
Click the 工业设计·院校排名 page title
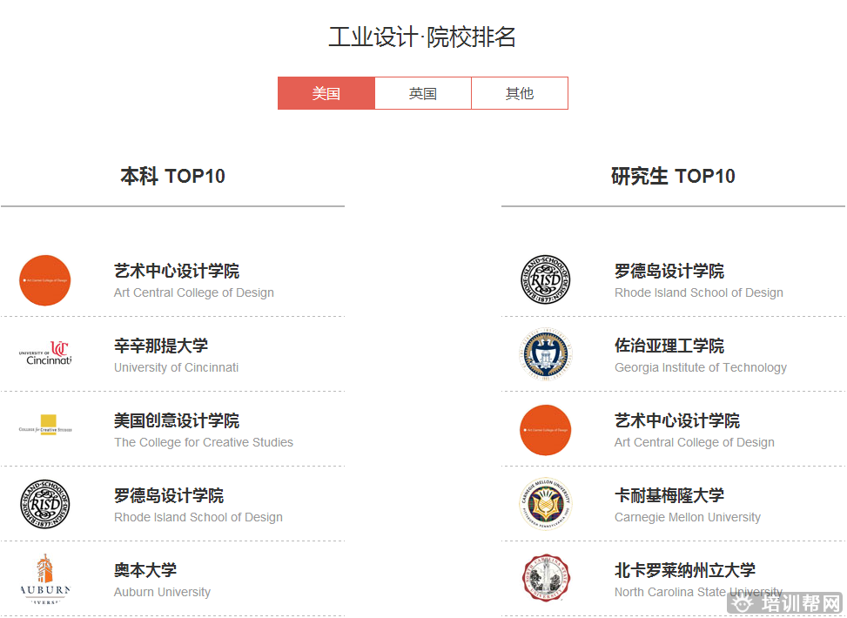tap(422, 37)
